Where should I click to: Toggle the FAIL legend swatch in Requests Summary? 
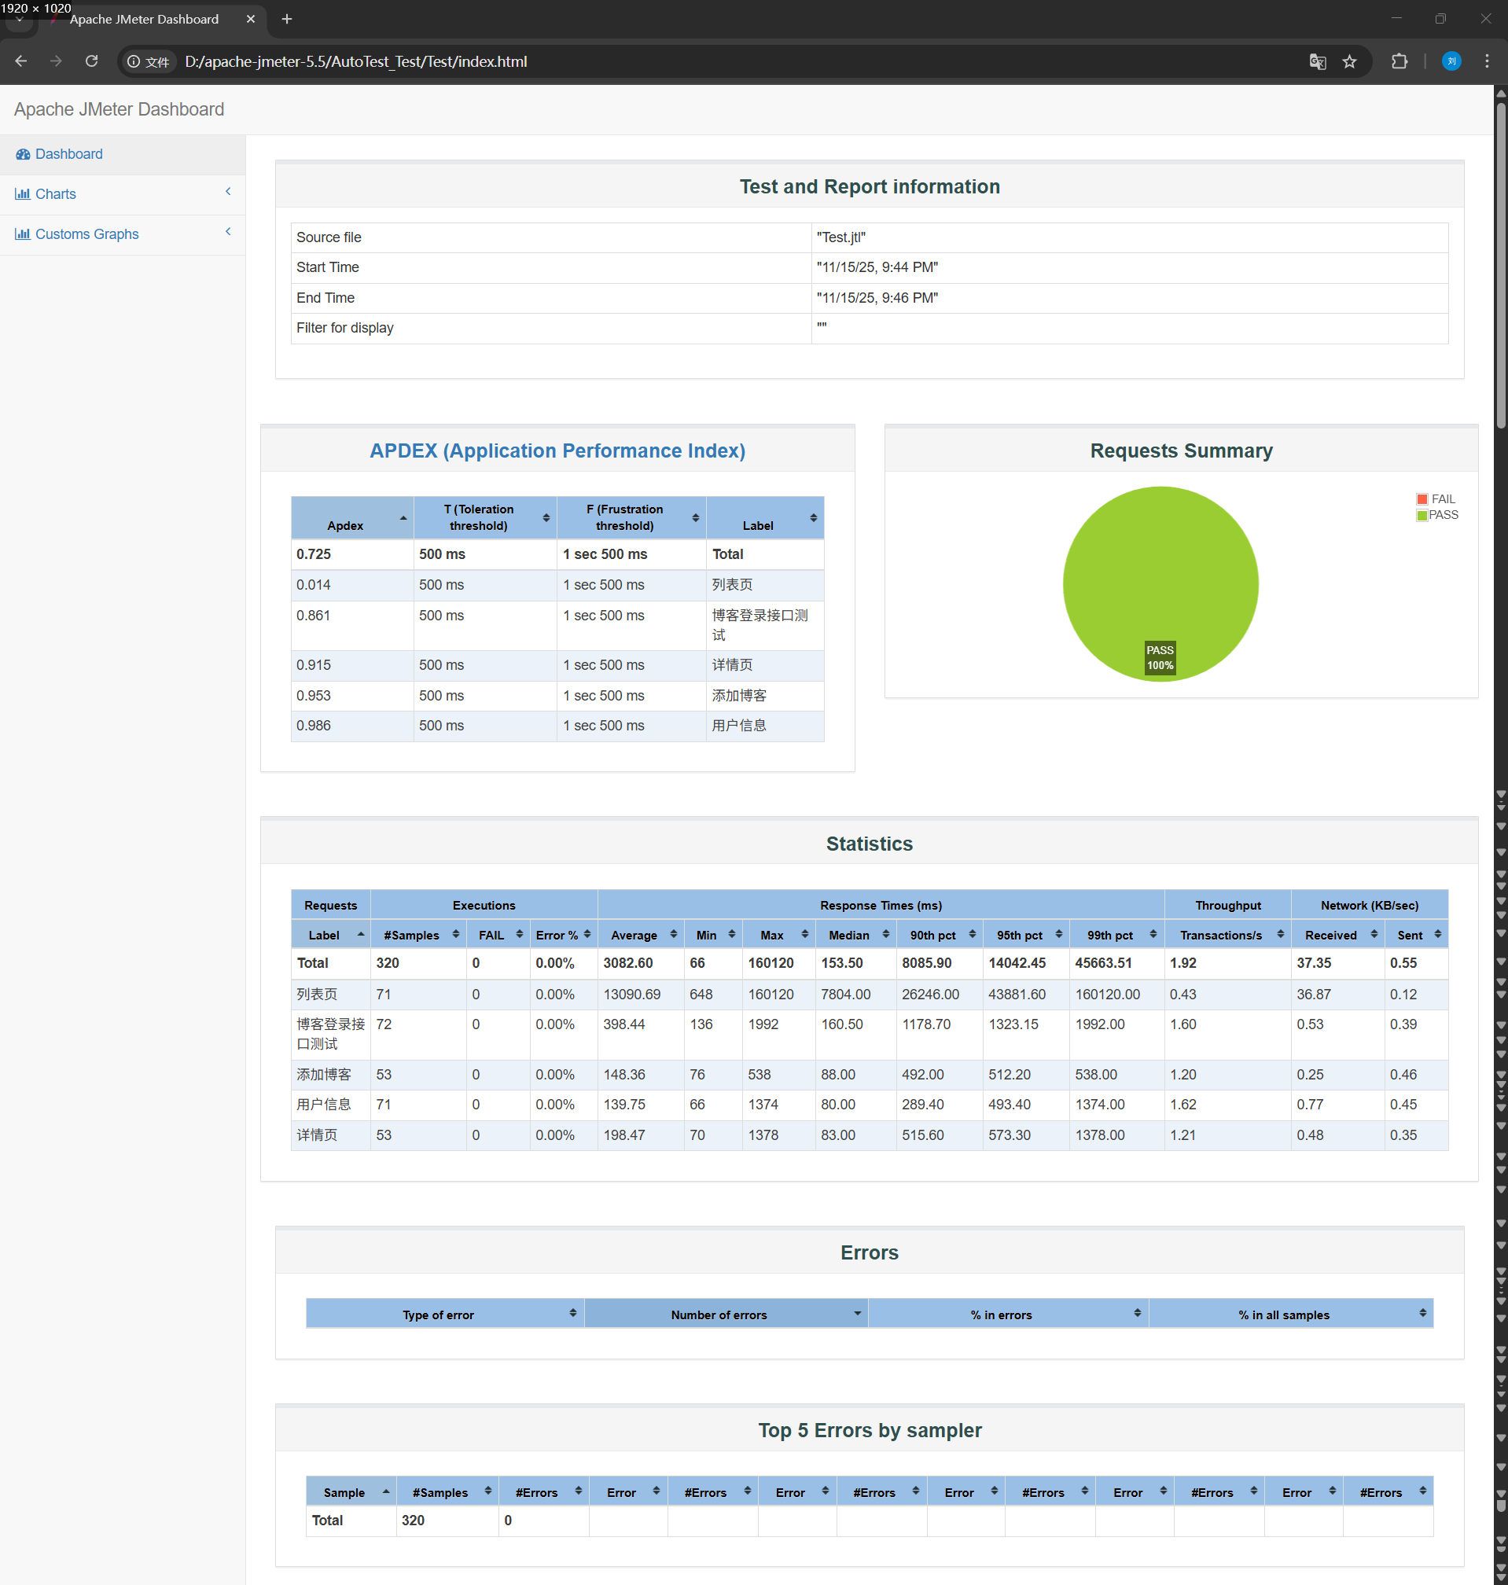coord(1422,499)
